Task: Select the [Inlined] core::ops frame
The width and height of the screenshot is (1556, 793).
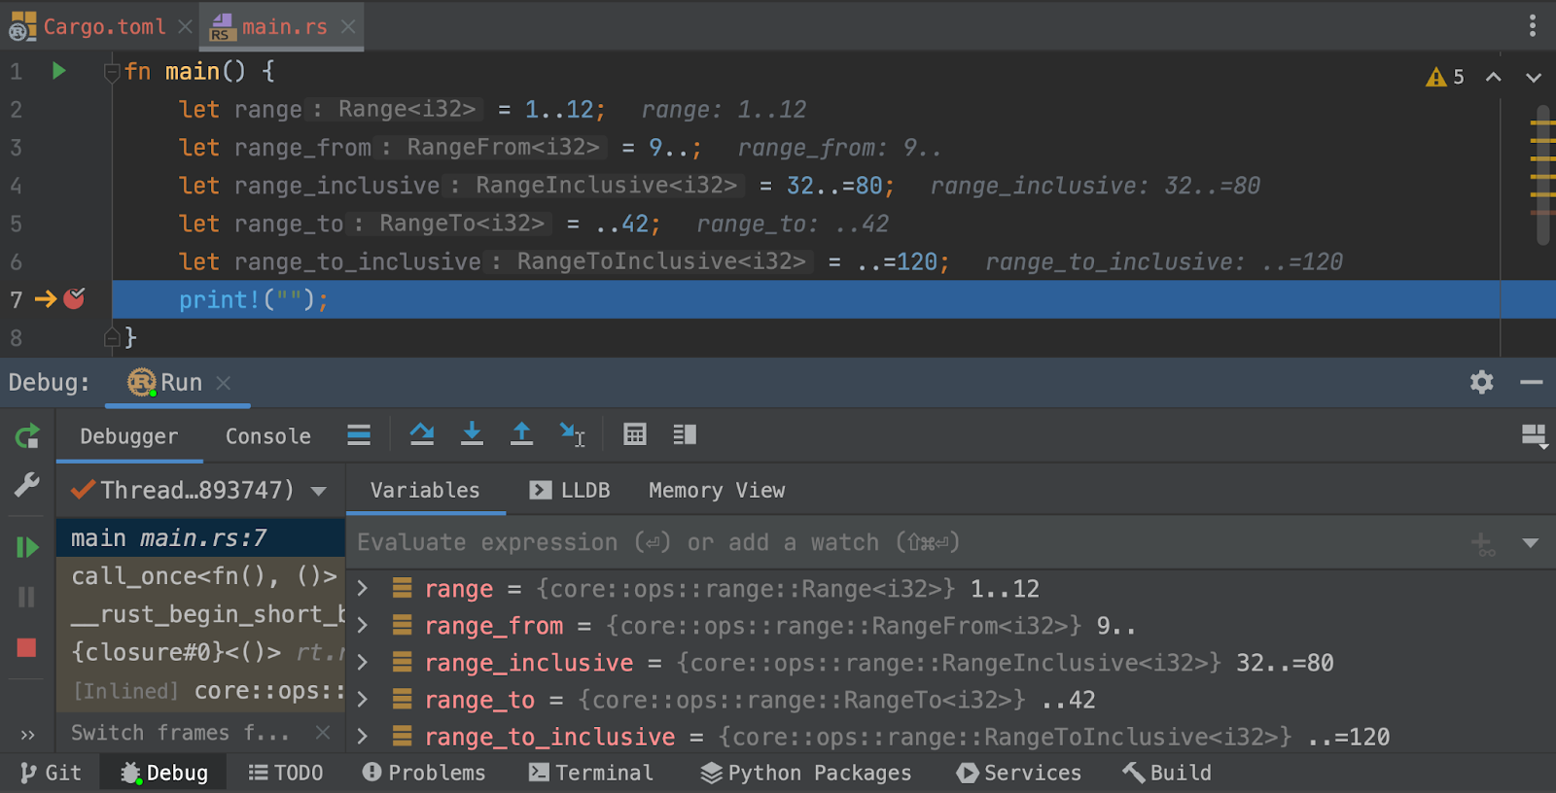Action: pyautogui.click(x=201, y=691)
